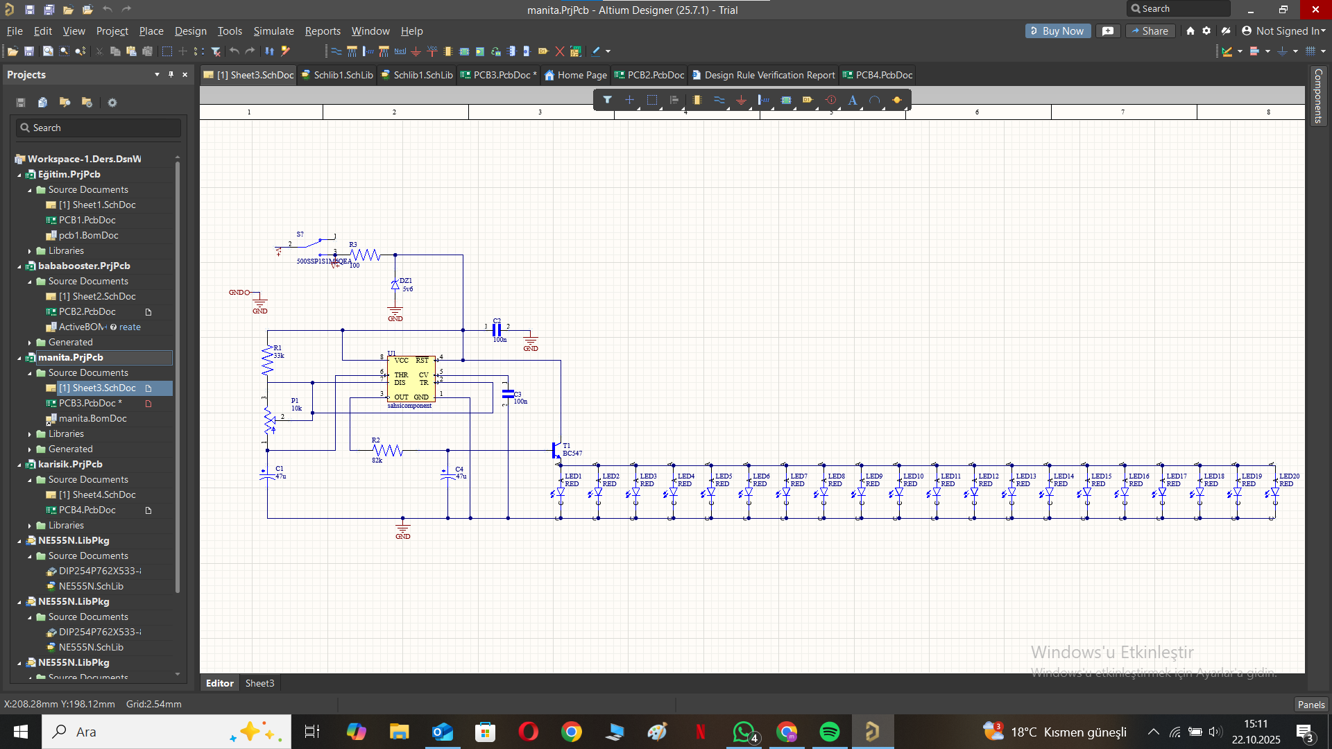Click the Place Port D1 icon

coord(808,100)
